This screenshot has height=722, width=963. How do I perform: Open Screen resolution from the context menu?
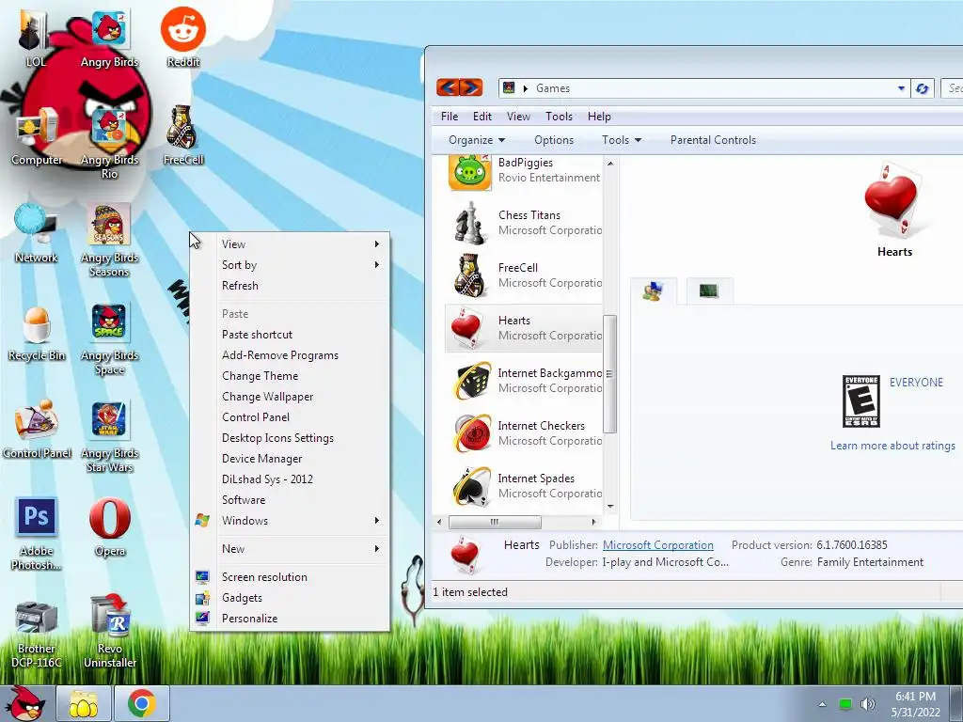tap(290, 577)
